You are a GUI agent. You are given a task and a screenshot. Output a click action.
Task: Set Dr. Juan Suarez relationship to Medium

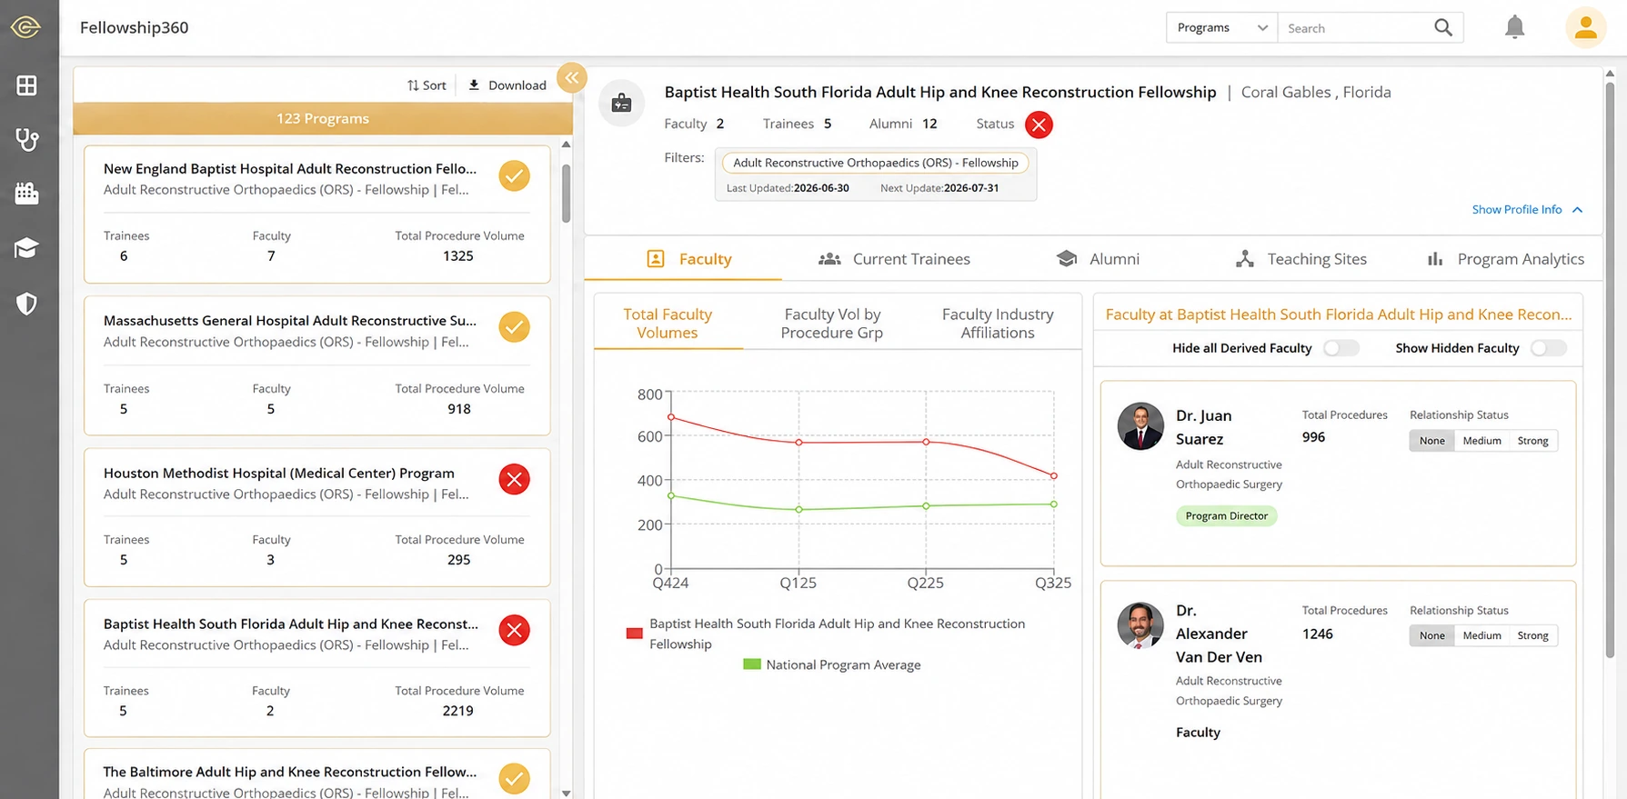[1481, 441]
